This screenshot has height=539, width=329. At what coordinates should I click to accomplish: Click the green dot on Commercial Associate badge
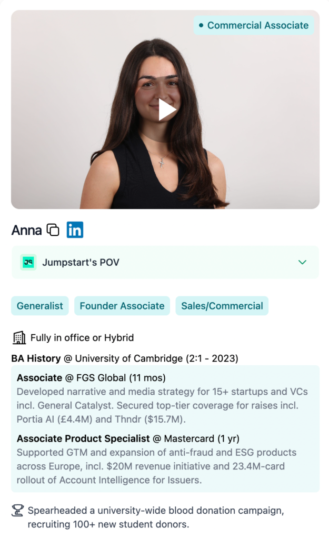[201, 25]
